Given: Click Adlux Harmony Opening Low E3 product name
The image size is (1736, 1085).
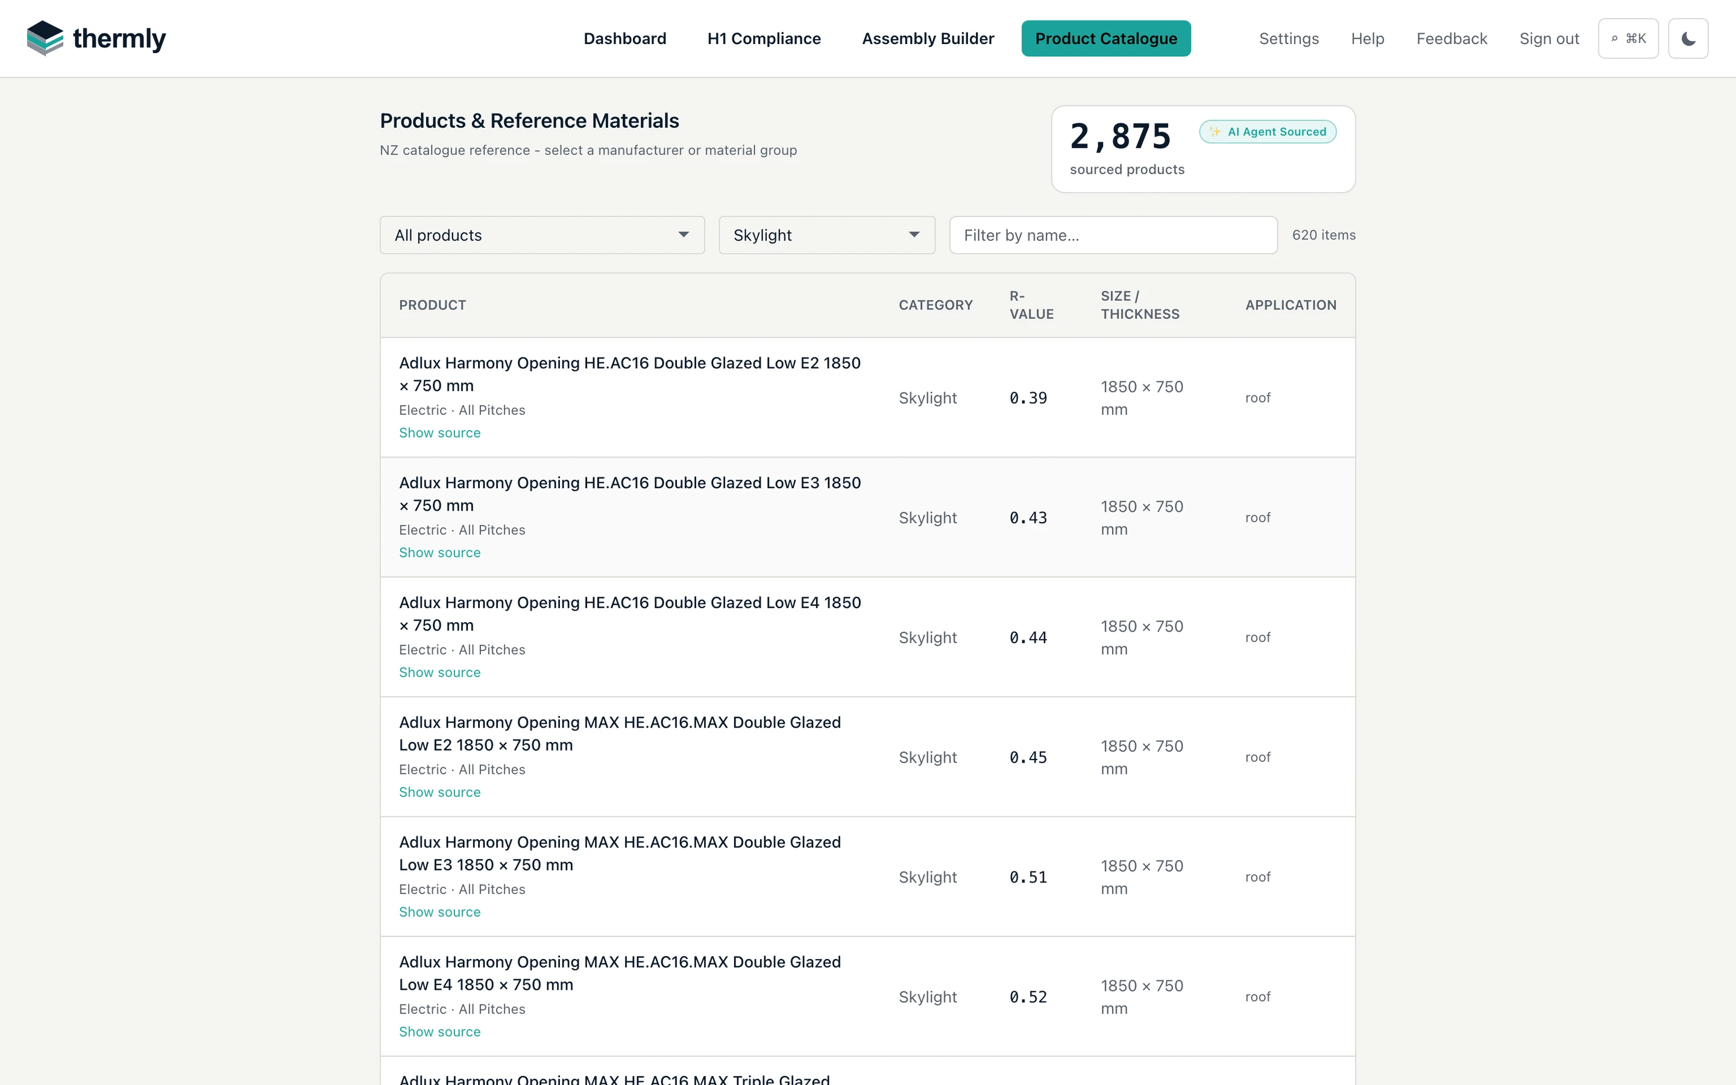Looking at the screenshot, I should (x=630, y=494).
